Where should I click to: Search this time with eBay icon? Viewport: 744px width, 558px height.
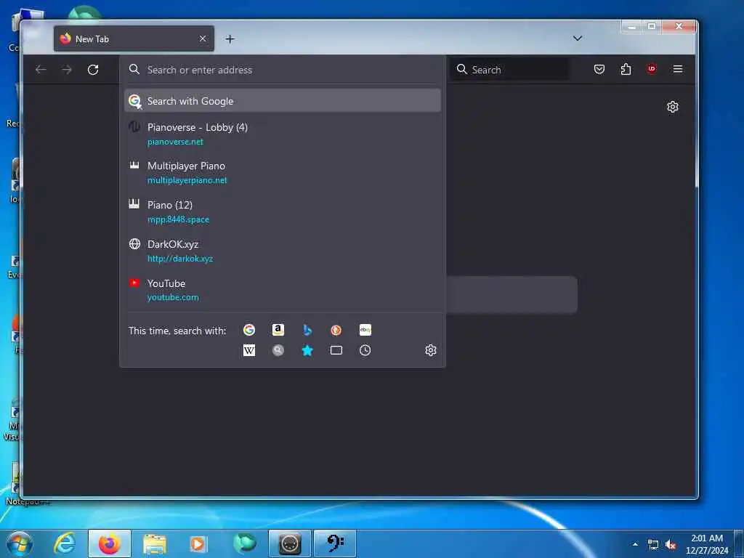(x=365, y=330)
